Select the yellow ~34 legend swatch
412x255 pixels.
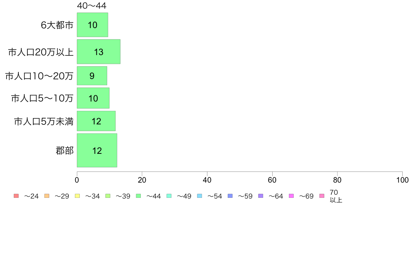pyautogui.click(x=77, y=196)
